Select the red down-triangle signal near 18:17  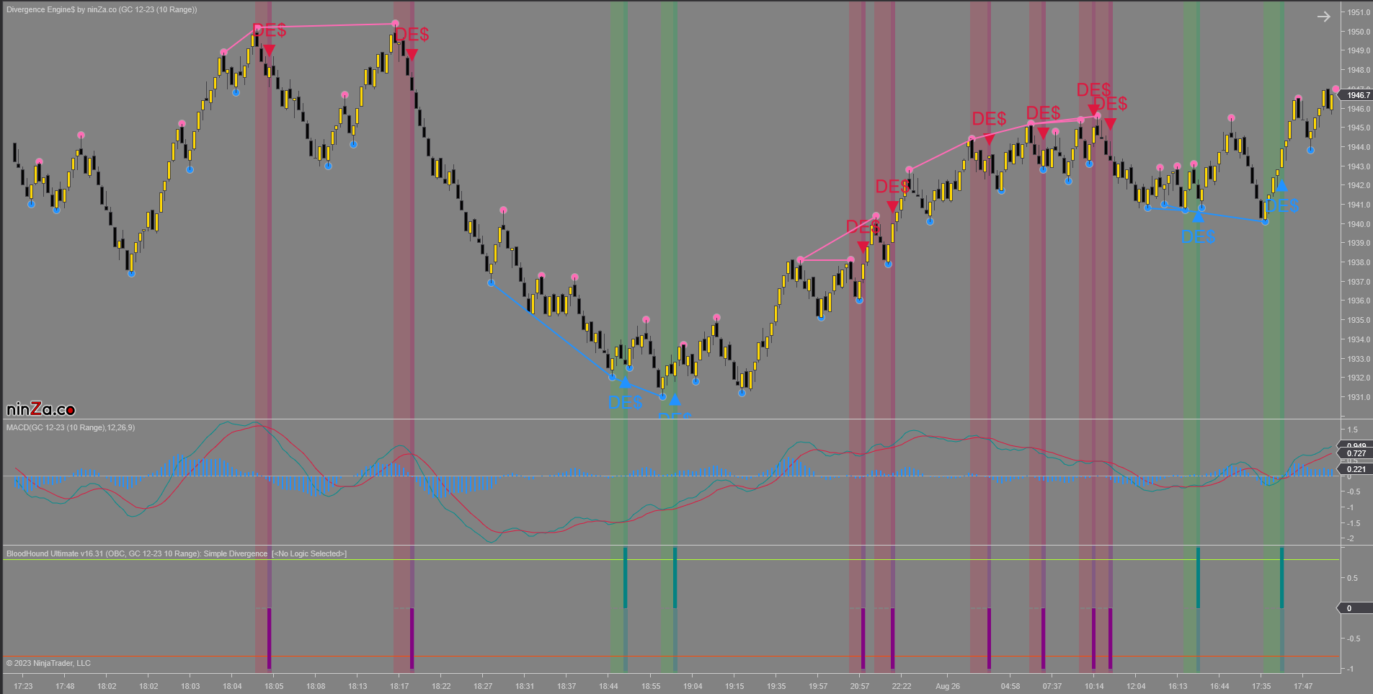[412, 54]
